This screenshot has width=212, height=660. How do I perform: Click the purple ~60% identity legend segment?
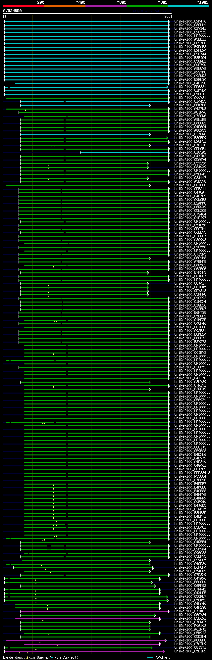click(106, 6)
